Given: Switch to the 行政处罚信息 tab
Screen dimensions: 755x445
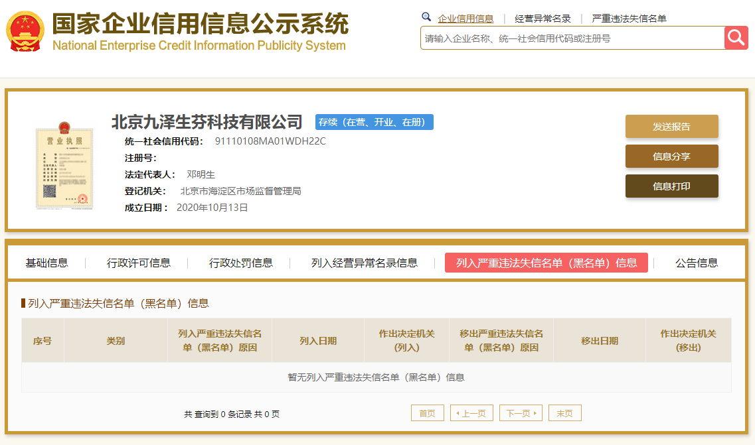Looking at the screenshot, I should [241, 263].
